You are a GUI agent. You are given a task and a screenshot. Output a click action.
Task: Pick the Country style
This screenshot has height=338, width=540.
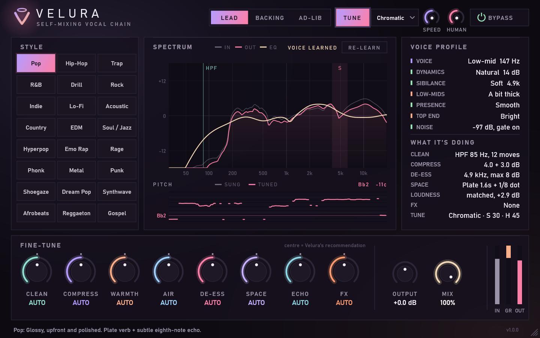click(x=36, y=127)
